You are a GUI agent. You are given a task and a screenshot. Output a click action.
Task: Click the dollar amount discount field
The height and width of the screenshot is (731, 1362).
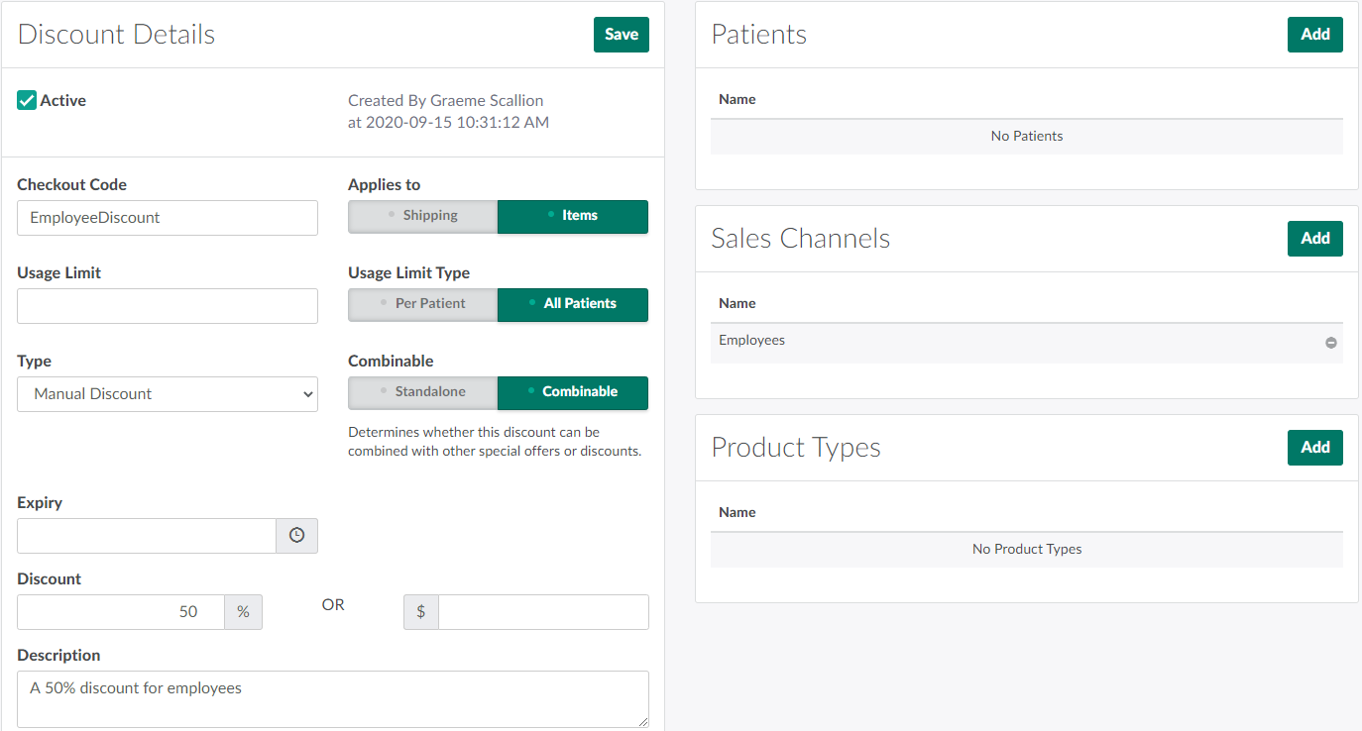[x=543, y=612]
